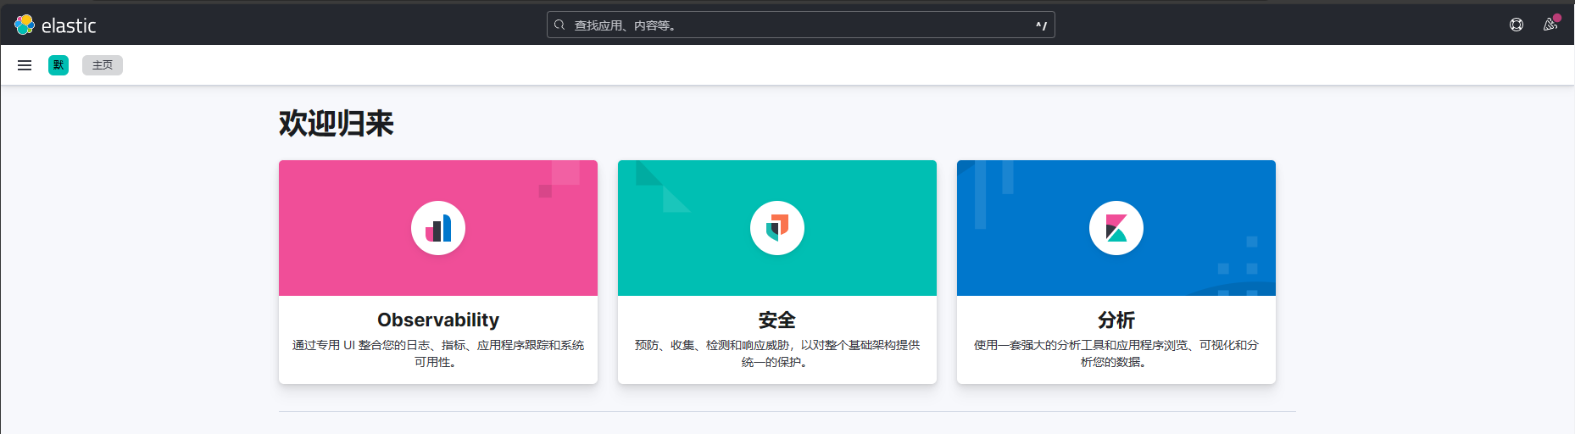
Task: Click the 分析 Kibana icon
Action: [1116, 228]
